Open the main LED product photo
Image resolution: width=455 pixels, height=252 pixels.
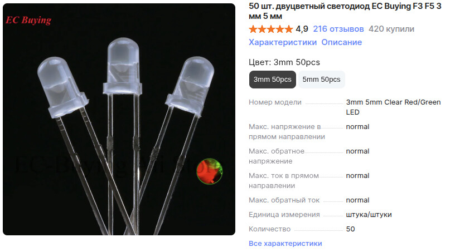pos(119,120)
